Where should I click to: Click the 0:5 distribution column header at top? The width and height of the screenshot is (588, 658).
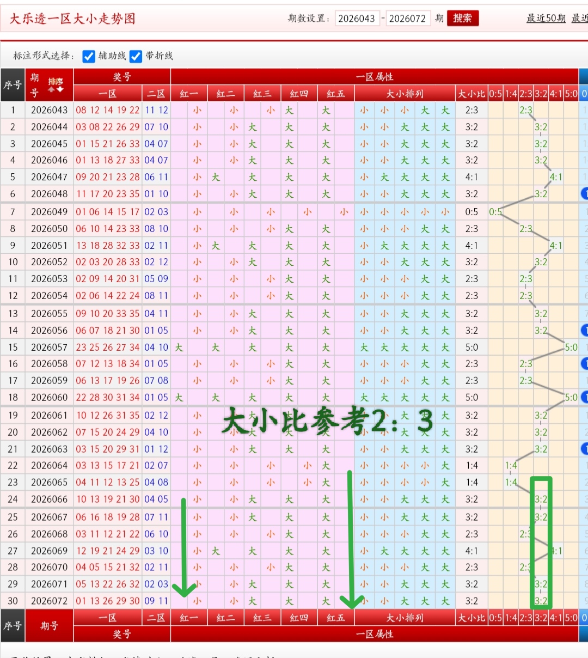(495, 94)
